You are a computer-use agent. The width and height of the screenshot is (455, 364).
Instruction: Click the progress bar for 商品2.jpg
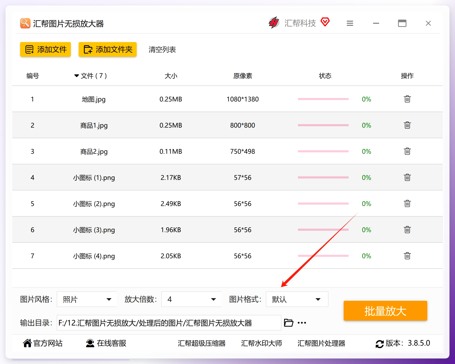[x=323, y=151]
